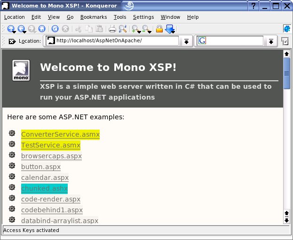Open the Location menu
The image size is (293, 240).
pyautogui.click(x=15, y=17)
